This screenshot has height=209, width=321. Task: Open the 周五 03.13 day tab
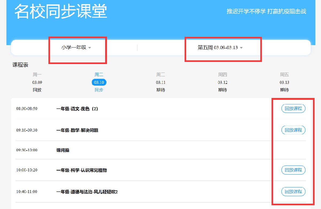coord(284,82)
